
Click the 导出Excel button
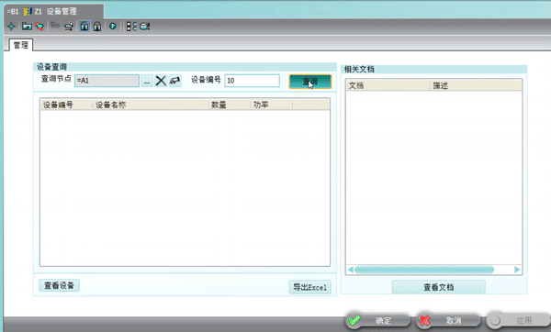click(x=309, y=287)
